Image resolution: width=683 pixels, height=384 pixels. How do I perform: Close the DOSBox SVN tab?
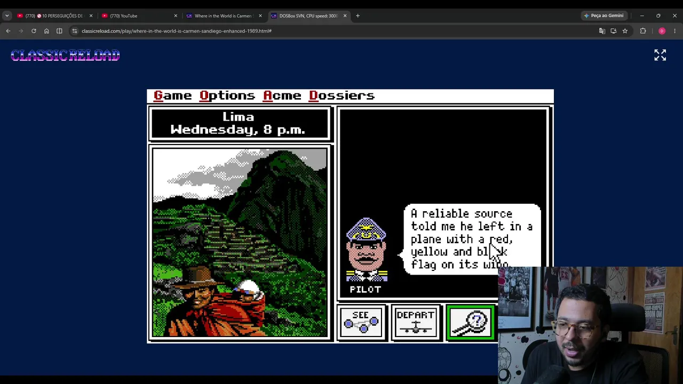345,15
